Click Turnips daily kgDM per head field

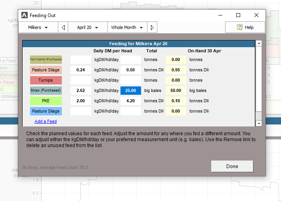point(81,80)
